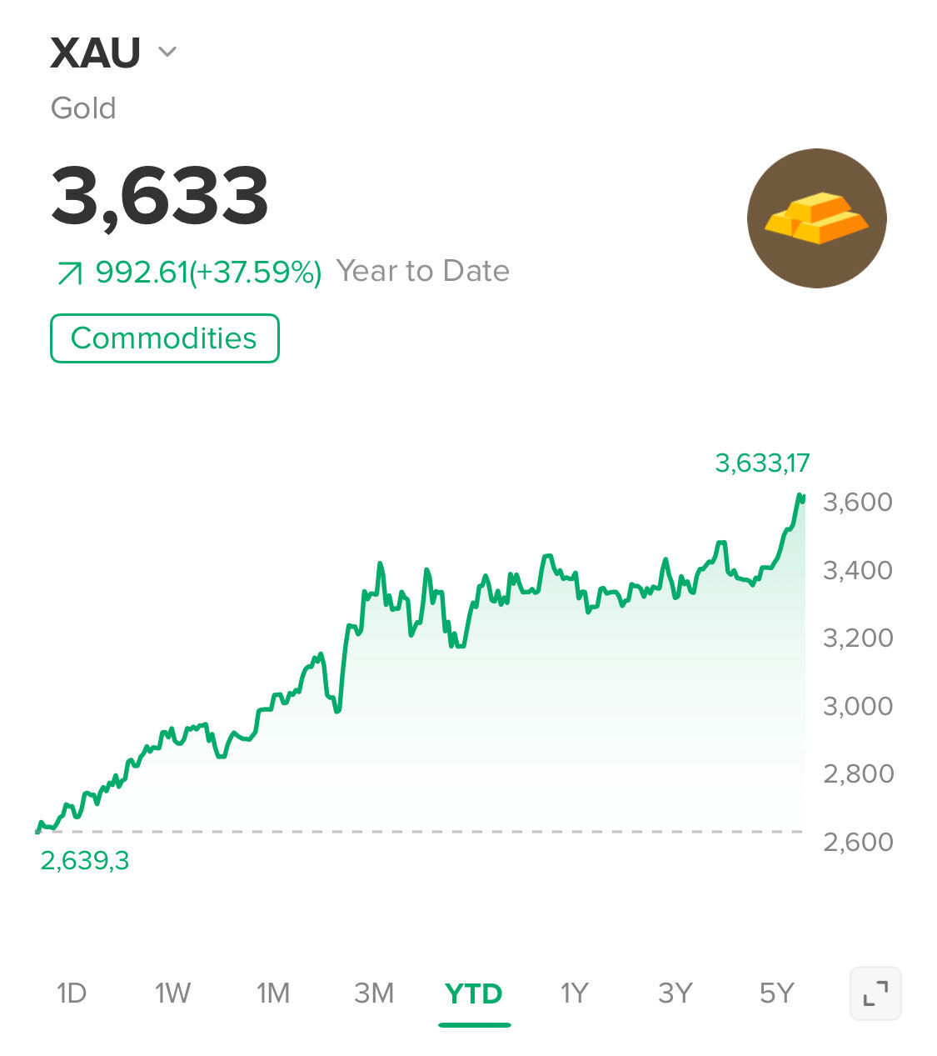Image resolution: width=937 pixels, height=1056 pixels.
Task: Switch chart to 1D range
Action: (72, 993)
